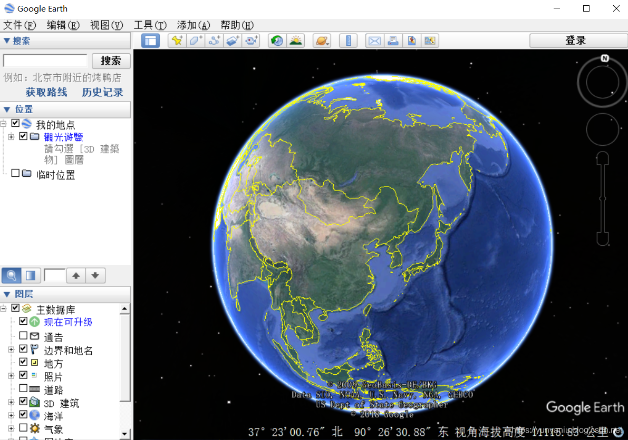Click zoom out at bottom of zoom slider
628x440 pixels.
pyautogui.click(x=602, y=238)
